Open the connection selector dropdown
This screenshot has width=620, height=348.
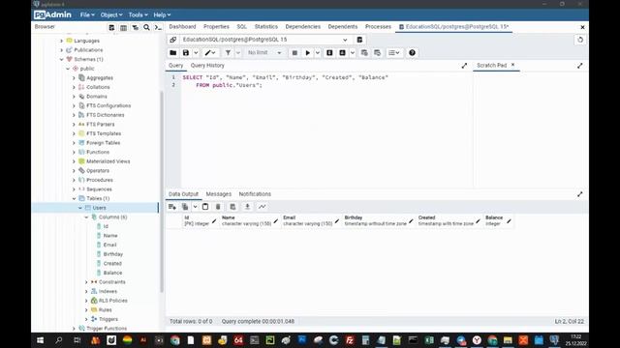tap(345, 40)
